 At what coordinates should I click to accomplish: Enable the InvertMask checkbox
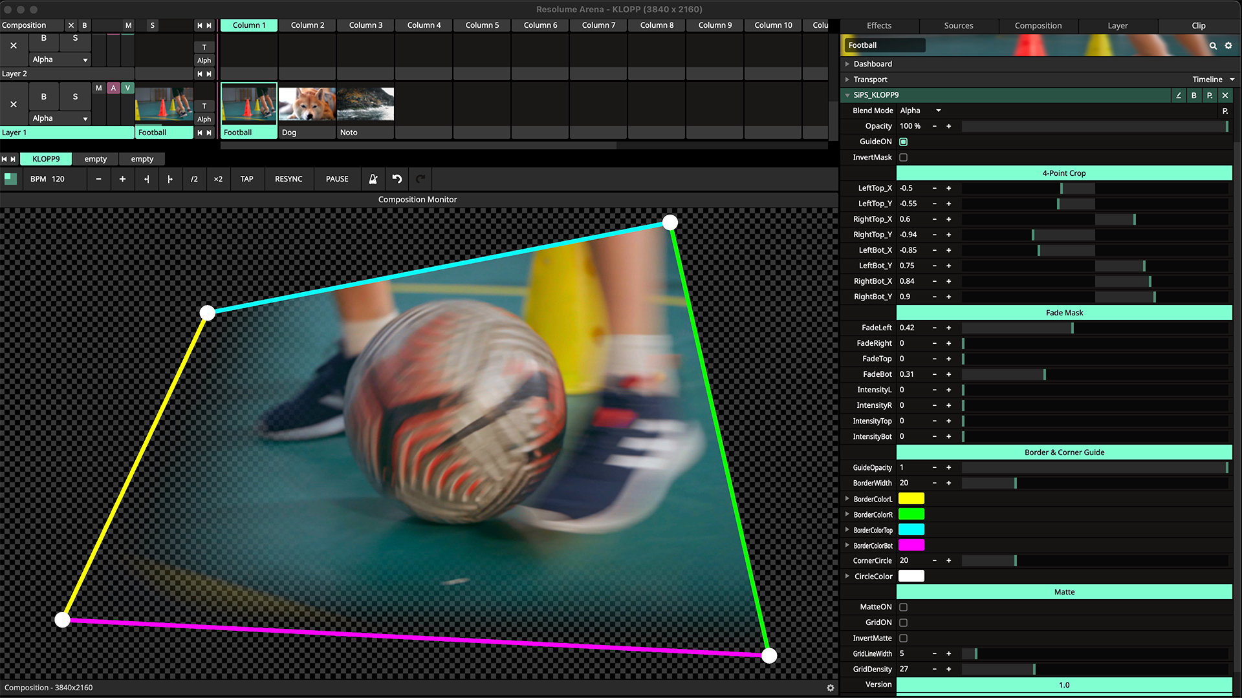tap(904, 157)
